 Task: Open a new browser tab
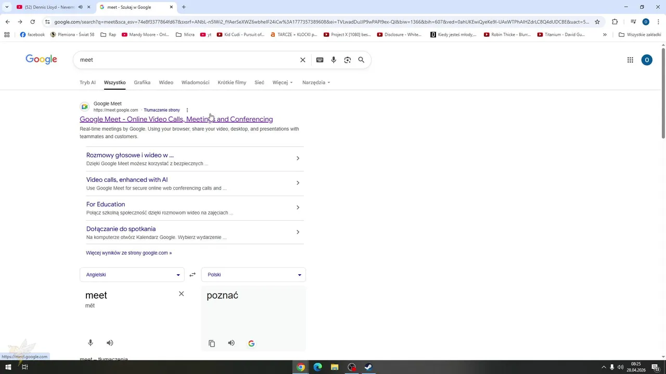point(184,7)
